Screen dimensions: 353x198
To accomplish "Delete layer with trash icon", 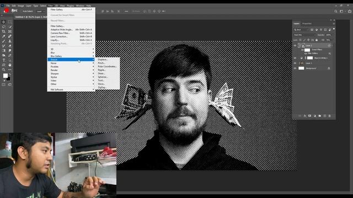I will pyautogui.click(x=330, y=116).
